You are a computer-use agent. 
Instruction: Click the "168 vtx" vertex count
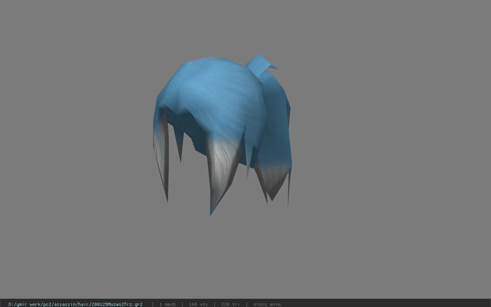click(x=198, y=304)
